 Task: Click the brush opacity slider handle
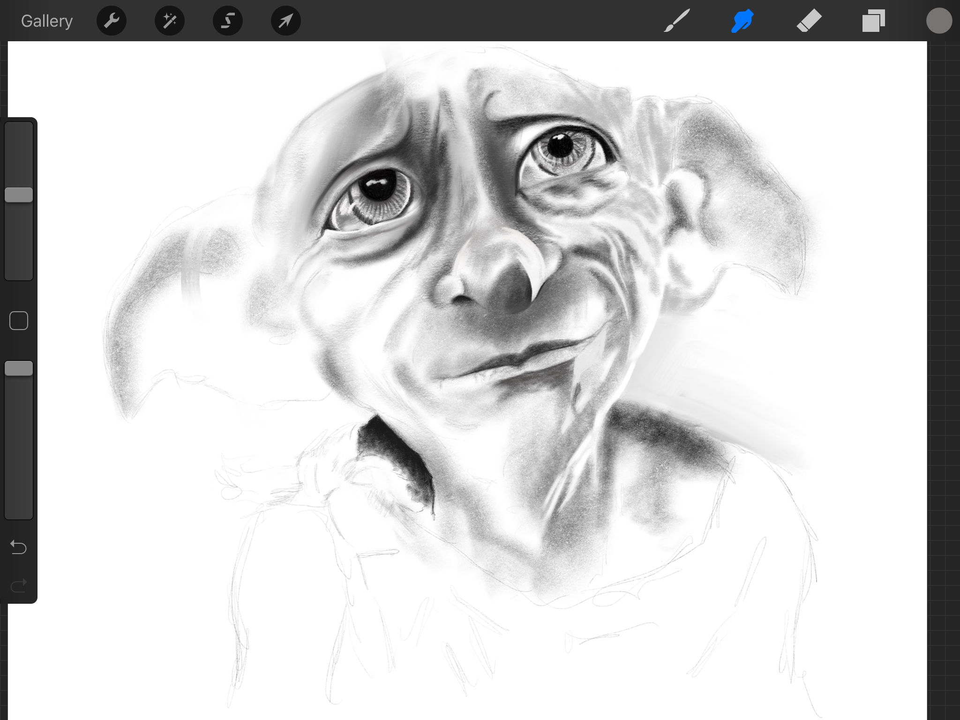[x=19, y=368]
